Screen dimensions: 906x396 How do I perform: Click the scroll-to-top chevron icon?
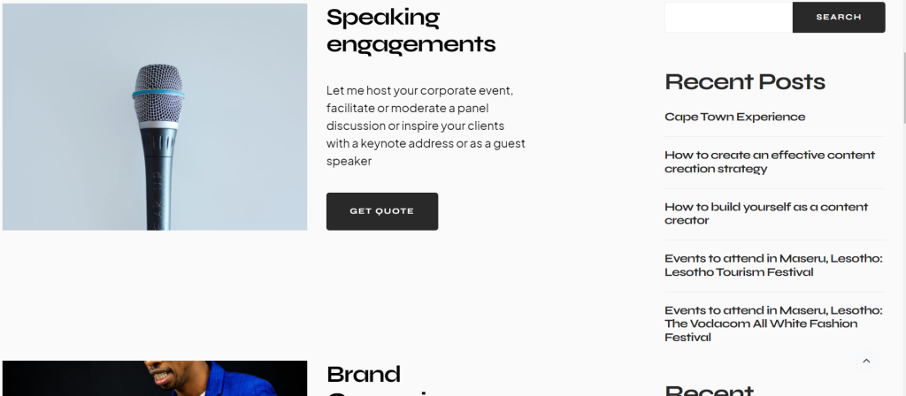866,361
